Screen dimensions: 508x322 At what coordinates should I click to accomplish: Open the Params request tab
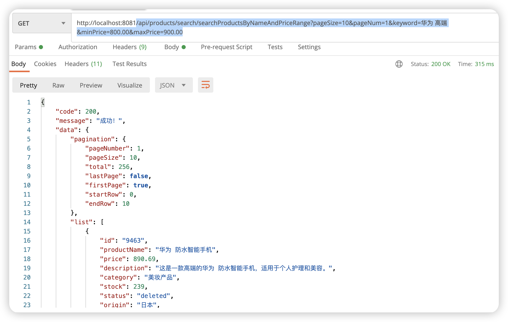point(29,47)
